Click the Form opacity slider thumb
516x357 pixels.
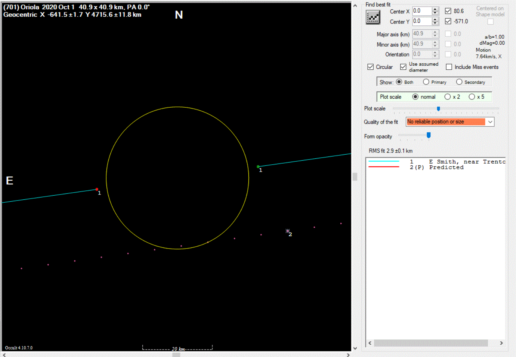click(x=429, y=135)
